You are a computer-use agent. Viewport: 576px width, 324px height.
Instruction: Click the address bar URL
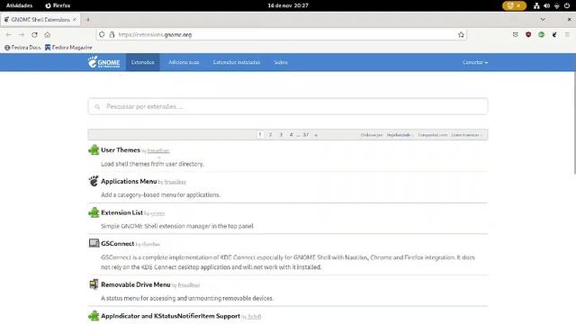pyautogui.click(x=155, y=34)
